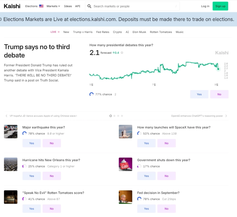
Task: Click the left carousel arrow
Action: 7,116
